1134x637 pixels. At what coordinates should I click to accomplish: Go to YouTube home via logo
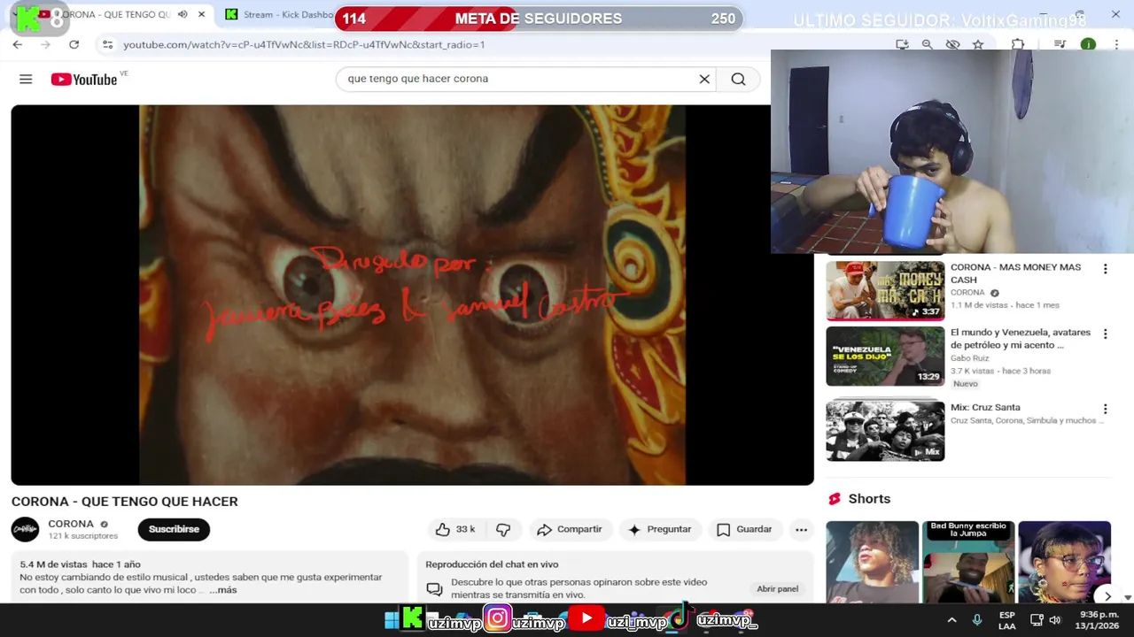click(84, 79)
